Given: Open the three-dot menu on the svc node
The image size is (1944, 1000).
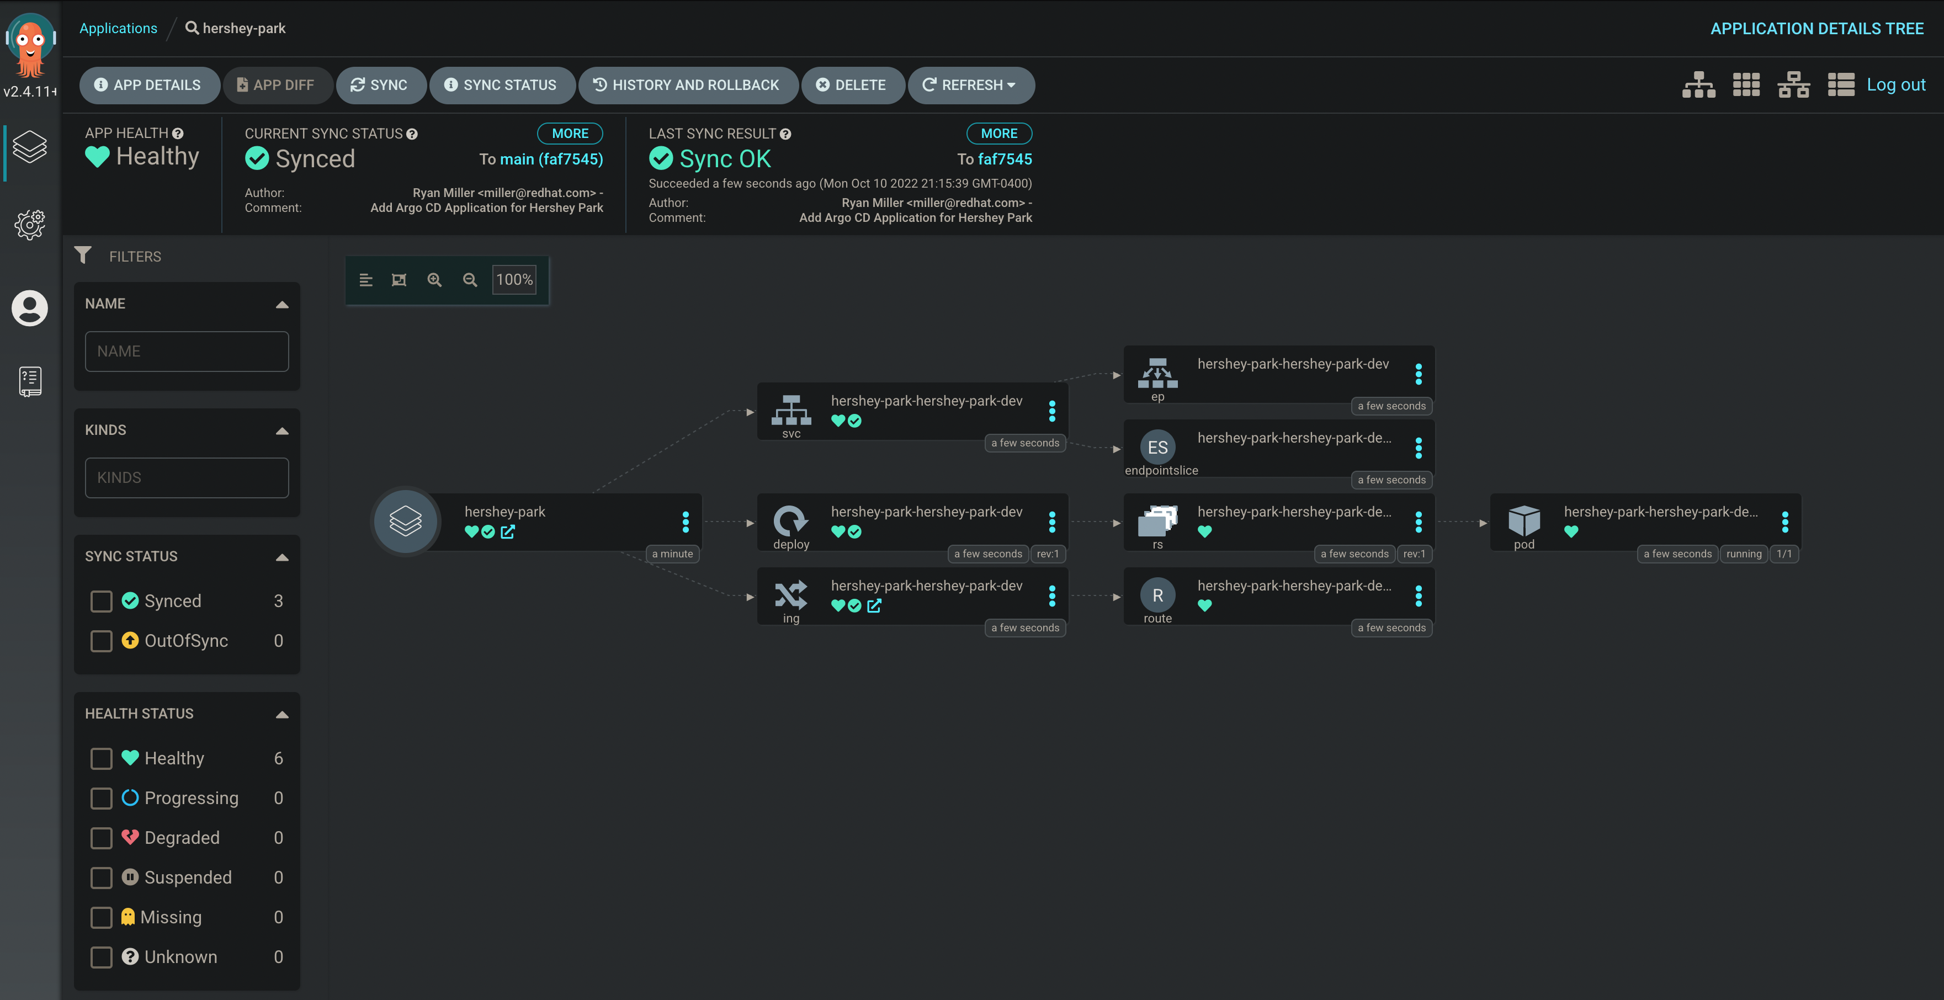Looking at the screenshot, I should [1052, 411].
